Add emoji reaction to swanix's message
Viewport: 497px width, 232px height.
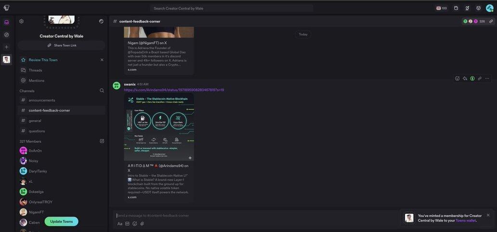click(x=457, y=78)
